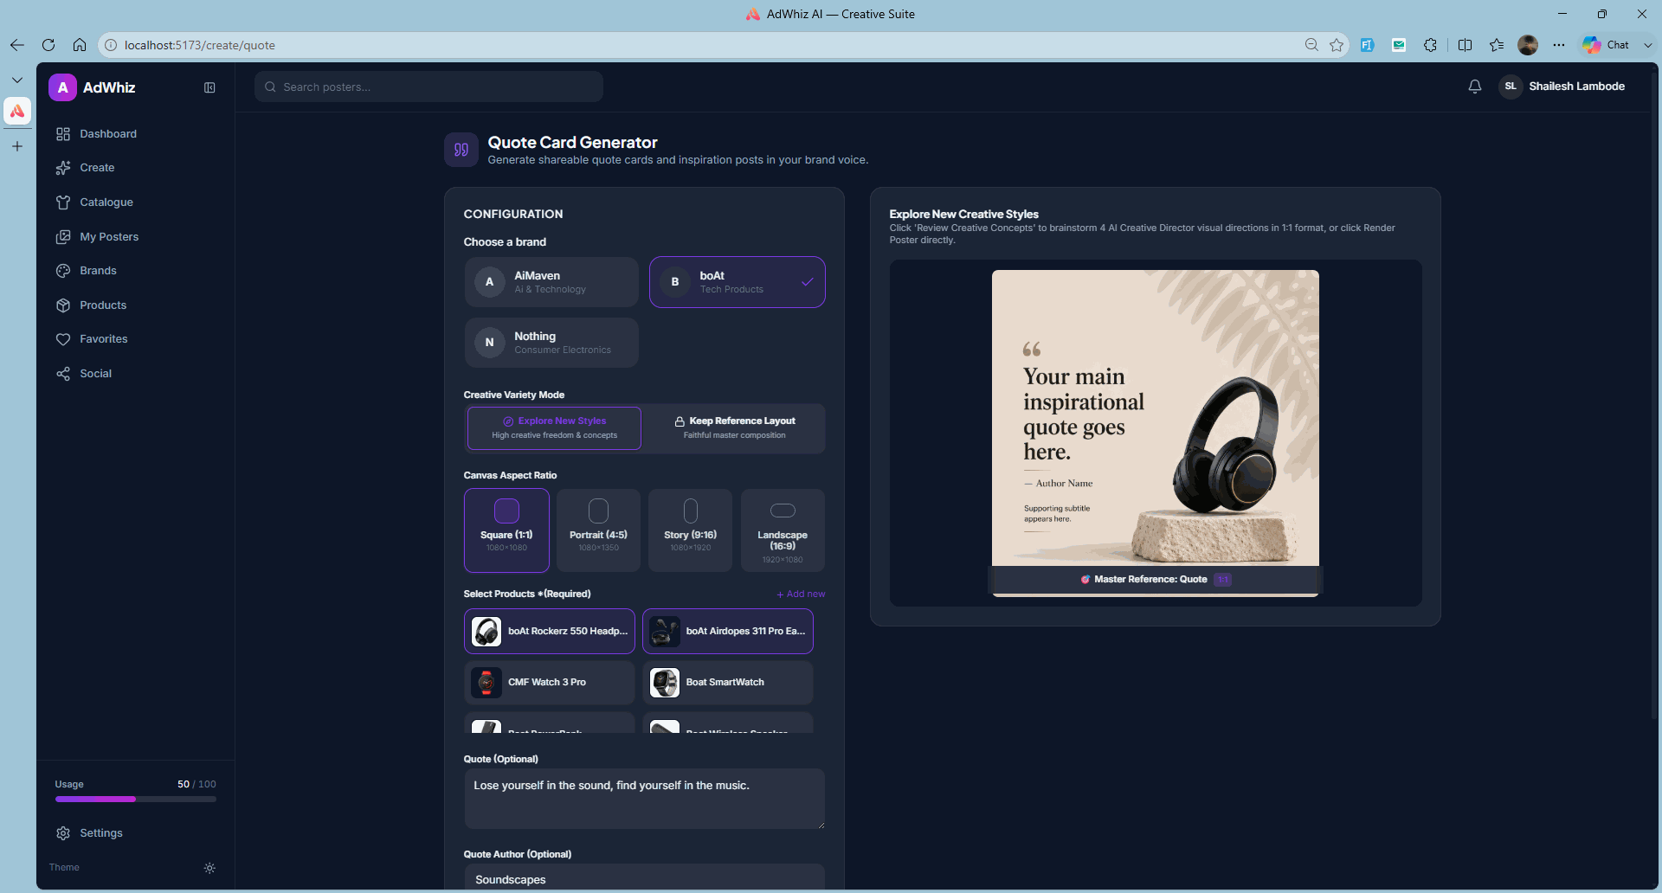This screenshot has width=1662, height=893.
Task: Click the Settings gear in sidebar
Action: tap(63, 833)
